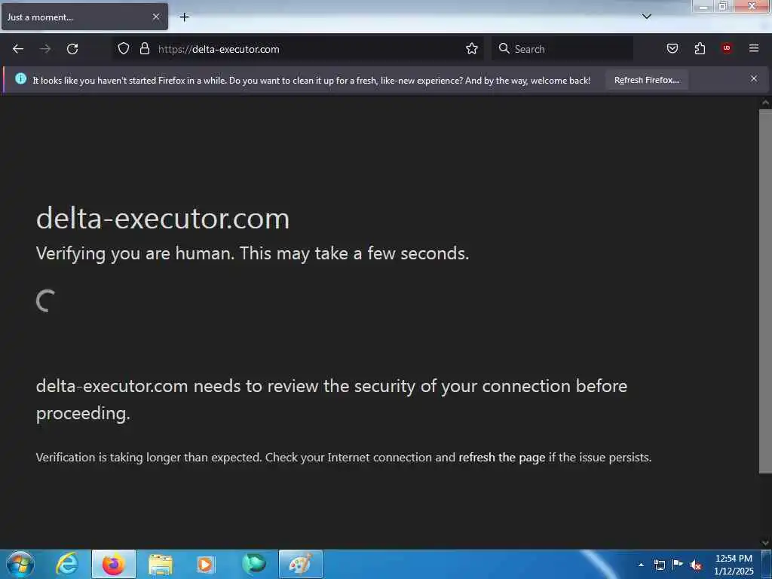Click the loading spinner

coord(46,300)
